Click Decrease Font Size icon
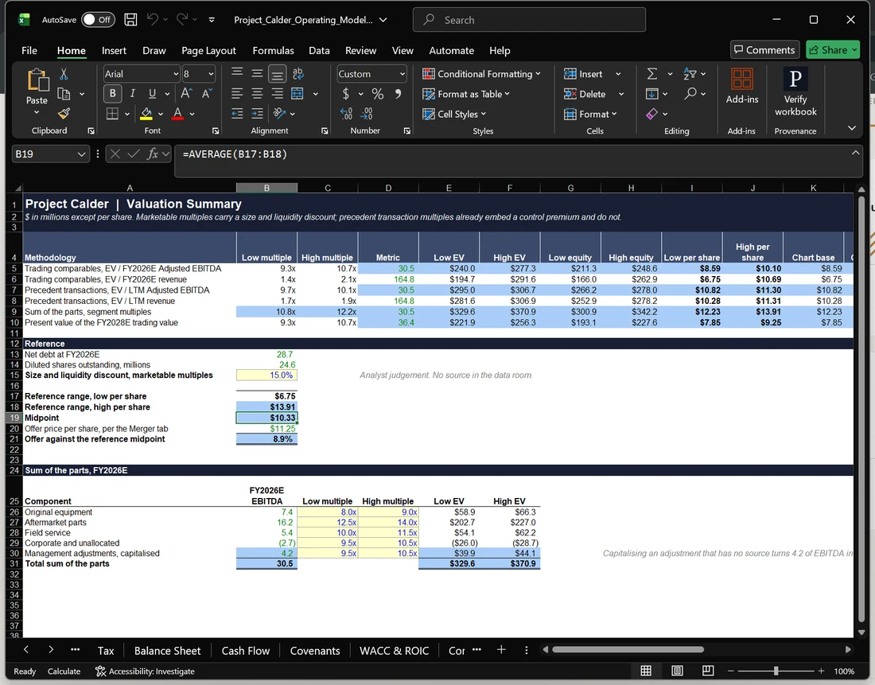The height and width of the screenshot is (685, 875). point(207,93)
